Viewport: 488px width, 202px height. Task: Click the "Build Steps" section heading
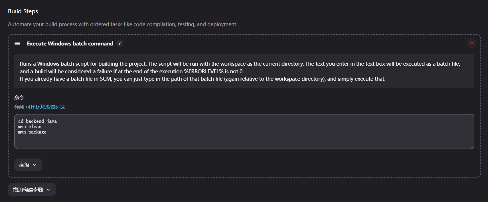click(23, 11)
